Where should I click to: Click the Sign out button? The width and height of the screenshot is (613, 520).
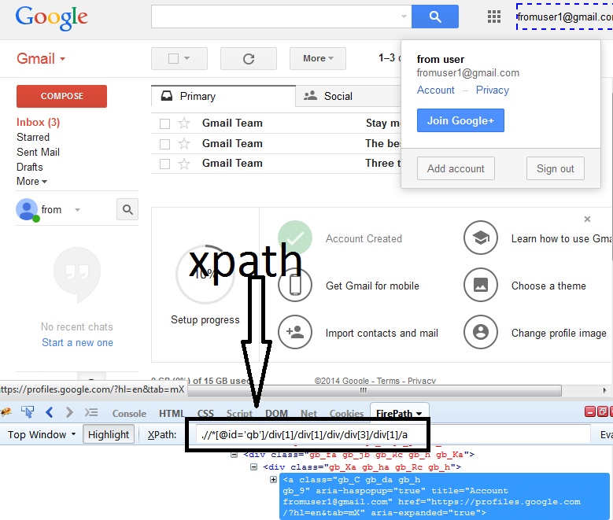coord(555,168)
